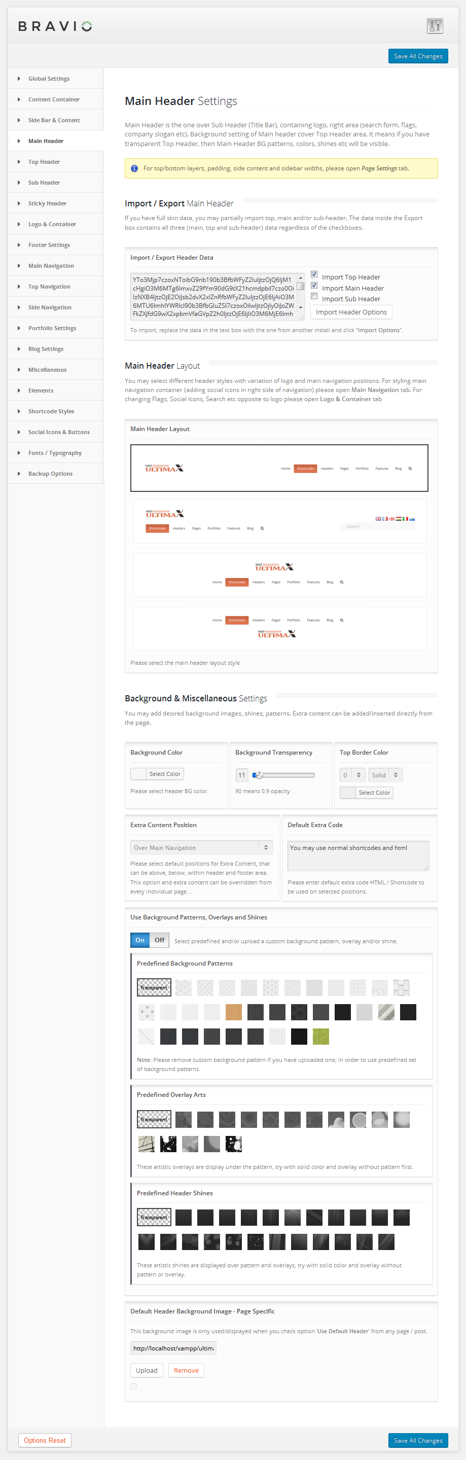This screenshot has width=466, height=1460.
Task: Uncheck Import Top Header checkbox
Action: pyautogui.click(x=314, y=274)
